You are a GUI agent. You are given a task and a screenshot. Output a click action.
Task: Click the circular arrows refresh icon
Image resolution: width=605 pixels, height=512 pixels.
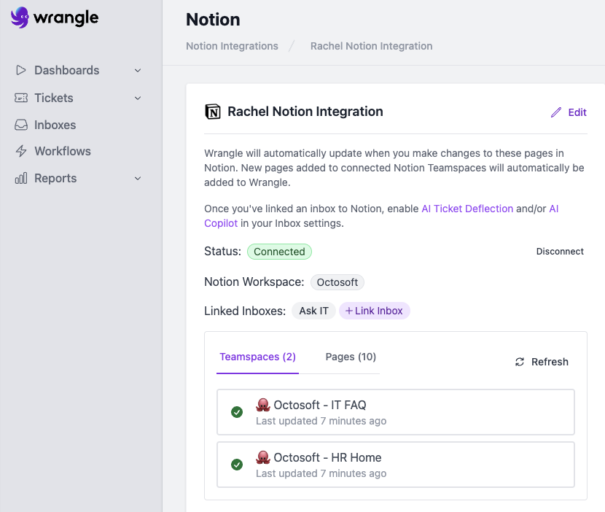[520, 362]
